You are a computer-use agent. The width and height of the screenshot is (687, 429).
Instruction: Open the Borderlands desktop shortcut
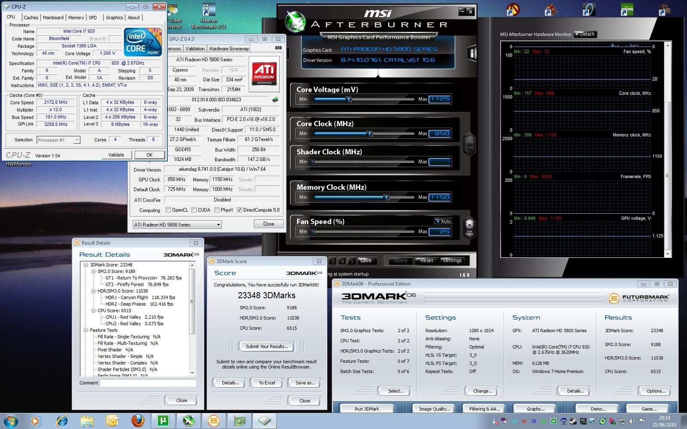[513, 10]
